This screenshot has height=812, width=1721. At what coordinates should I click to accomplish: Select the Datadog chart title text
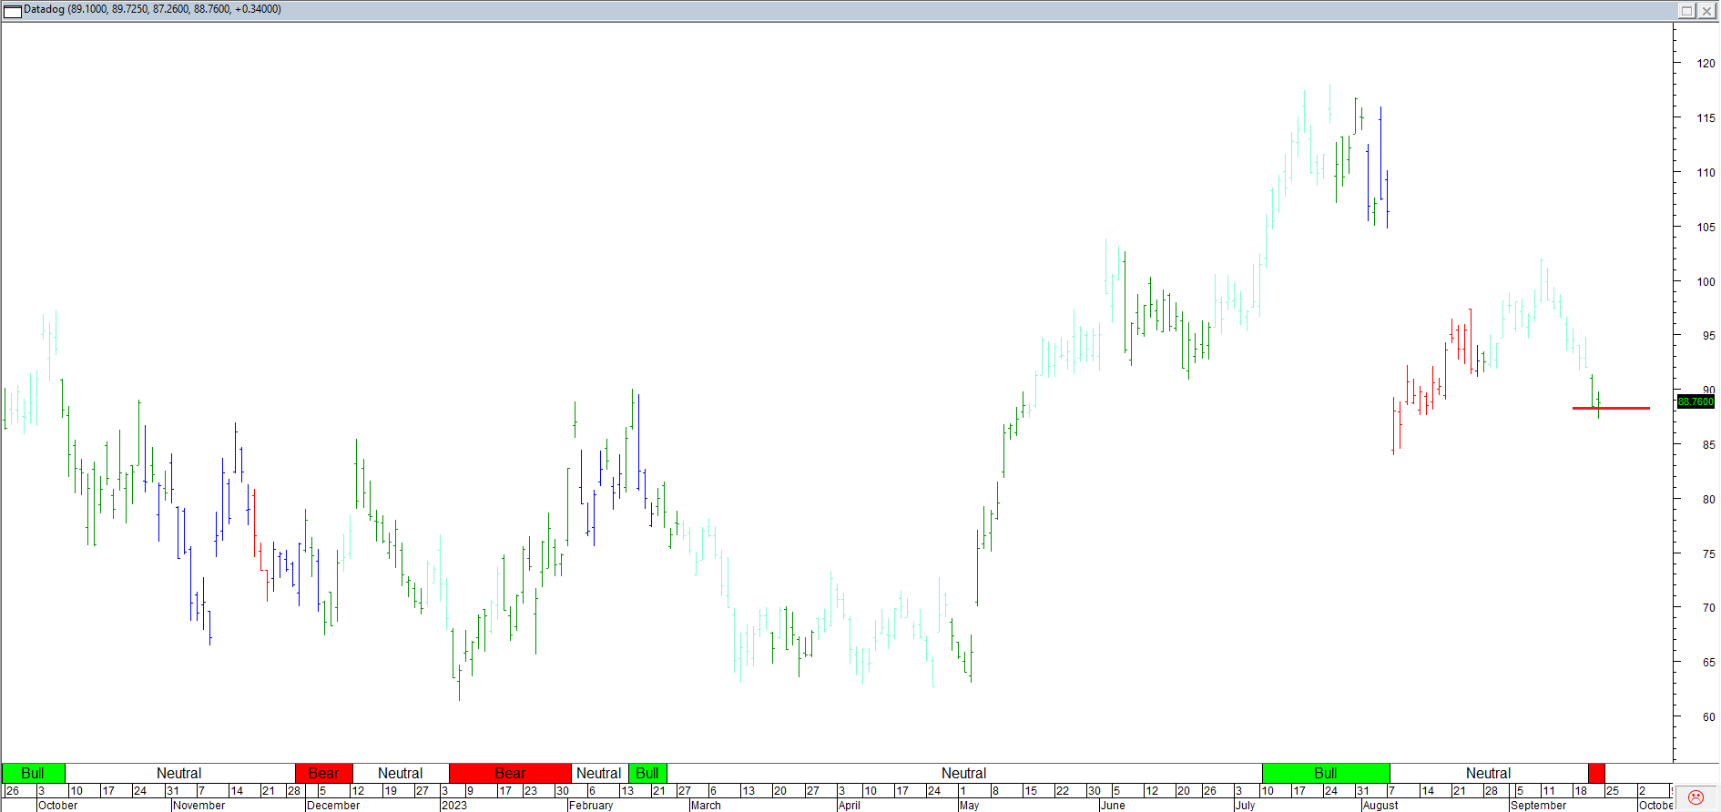tap(152, 9)
